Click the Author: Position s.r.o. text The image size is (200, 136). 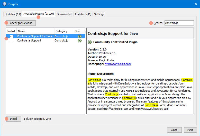(102, 53)
